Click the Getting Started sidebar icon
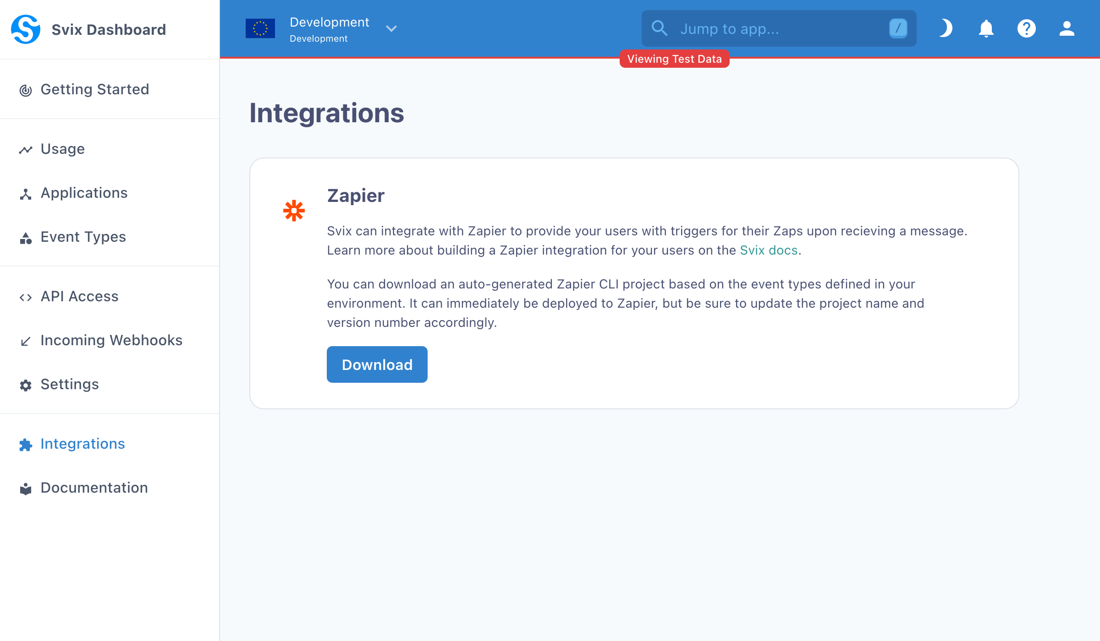Screen dimensions: 1100x641 [x=26, y=89]
